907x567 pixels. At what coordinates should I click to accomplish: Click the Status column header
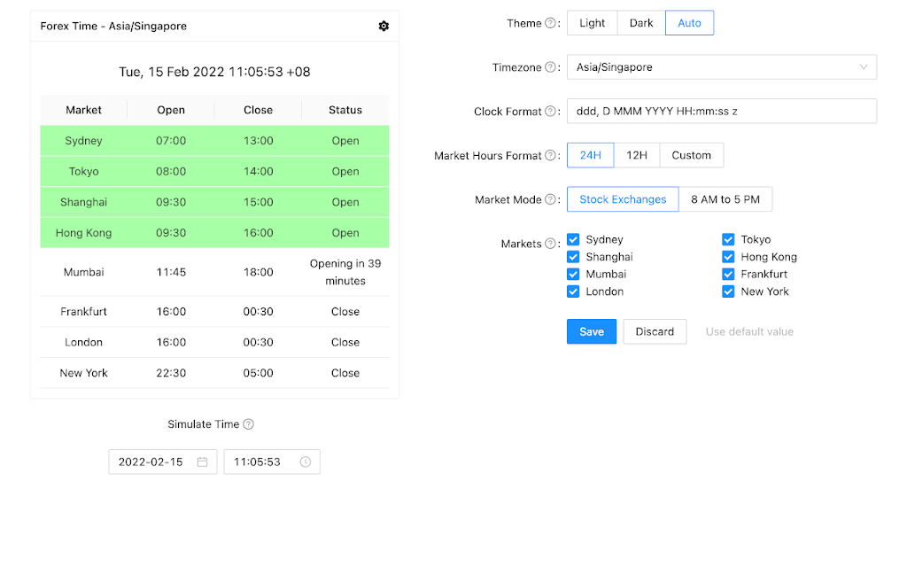(x=345, y=110)
